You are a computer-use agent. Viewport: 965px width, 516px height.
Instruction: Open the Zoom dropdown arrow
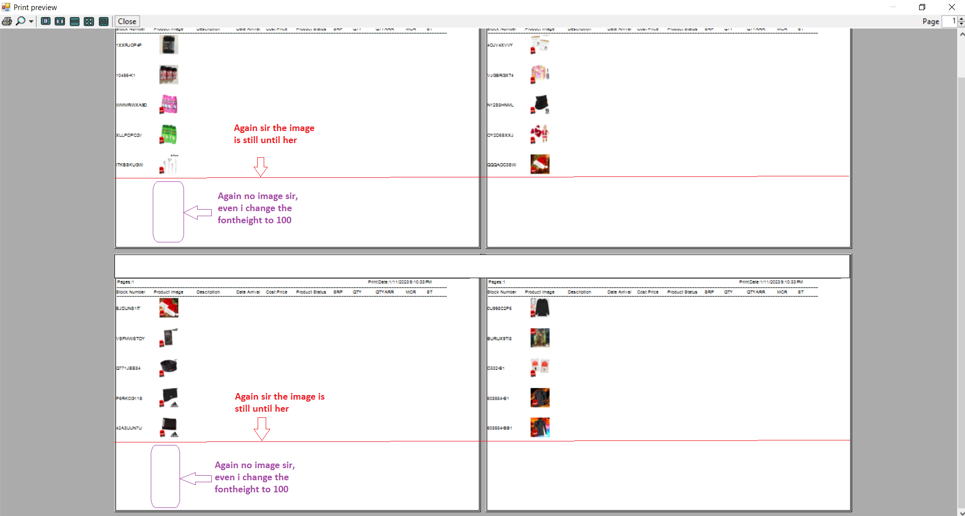pyautogui.click(x=31, y=21)
